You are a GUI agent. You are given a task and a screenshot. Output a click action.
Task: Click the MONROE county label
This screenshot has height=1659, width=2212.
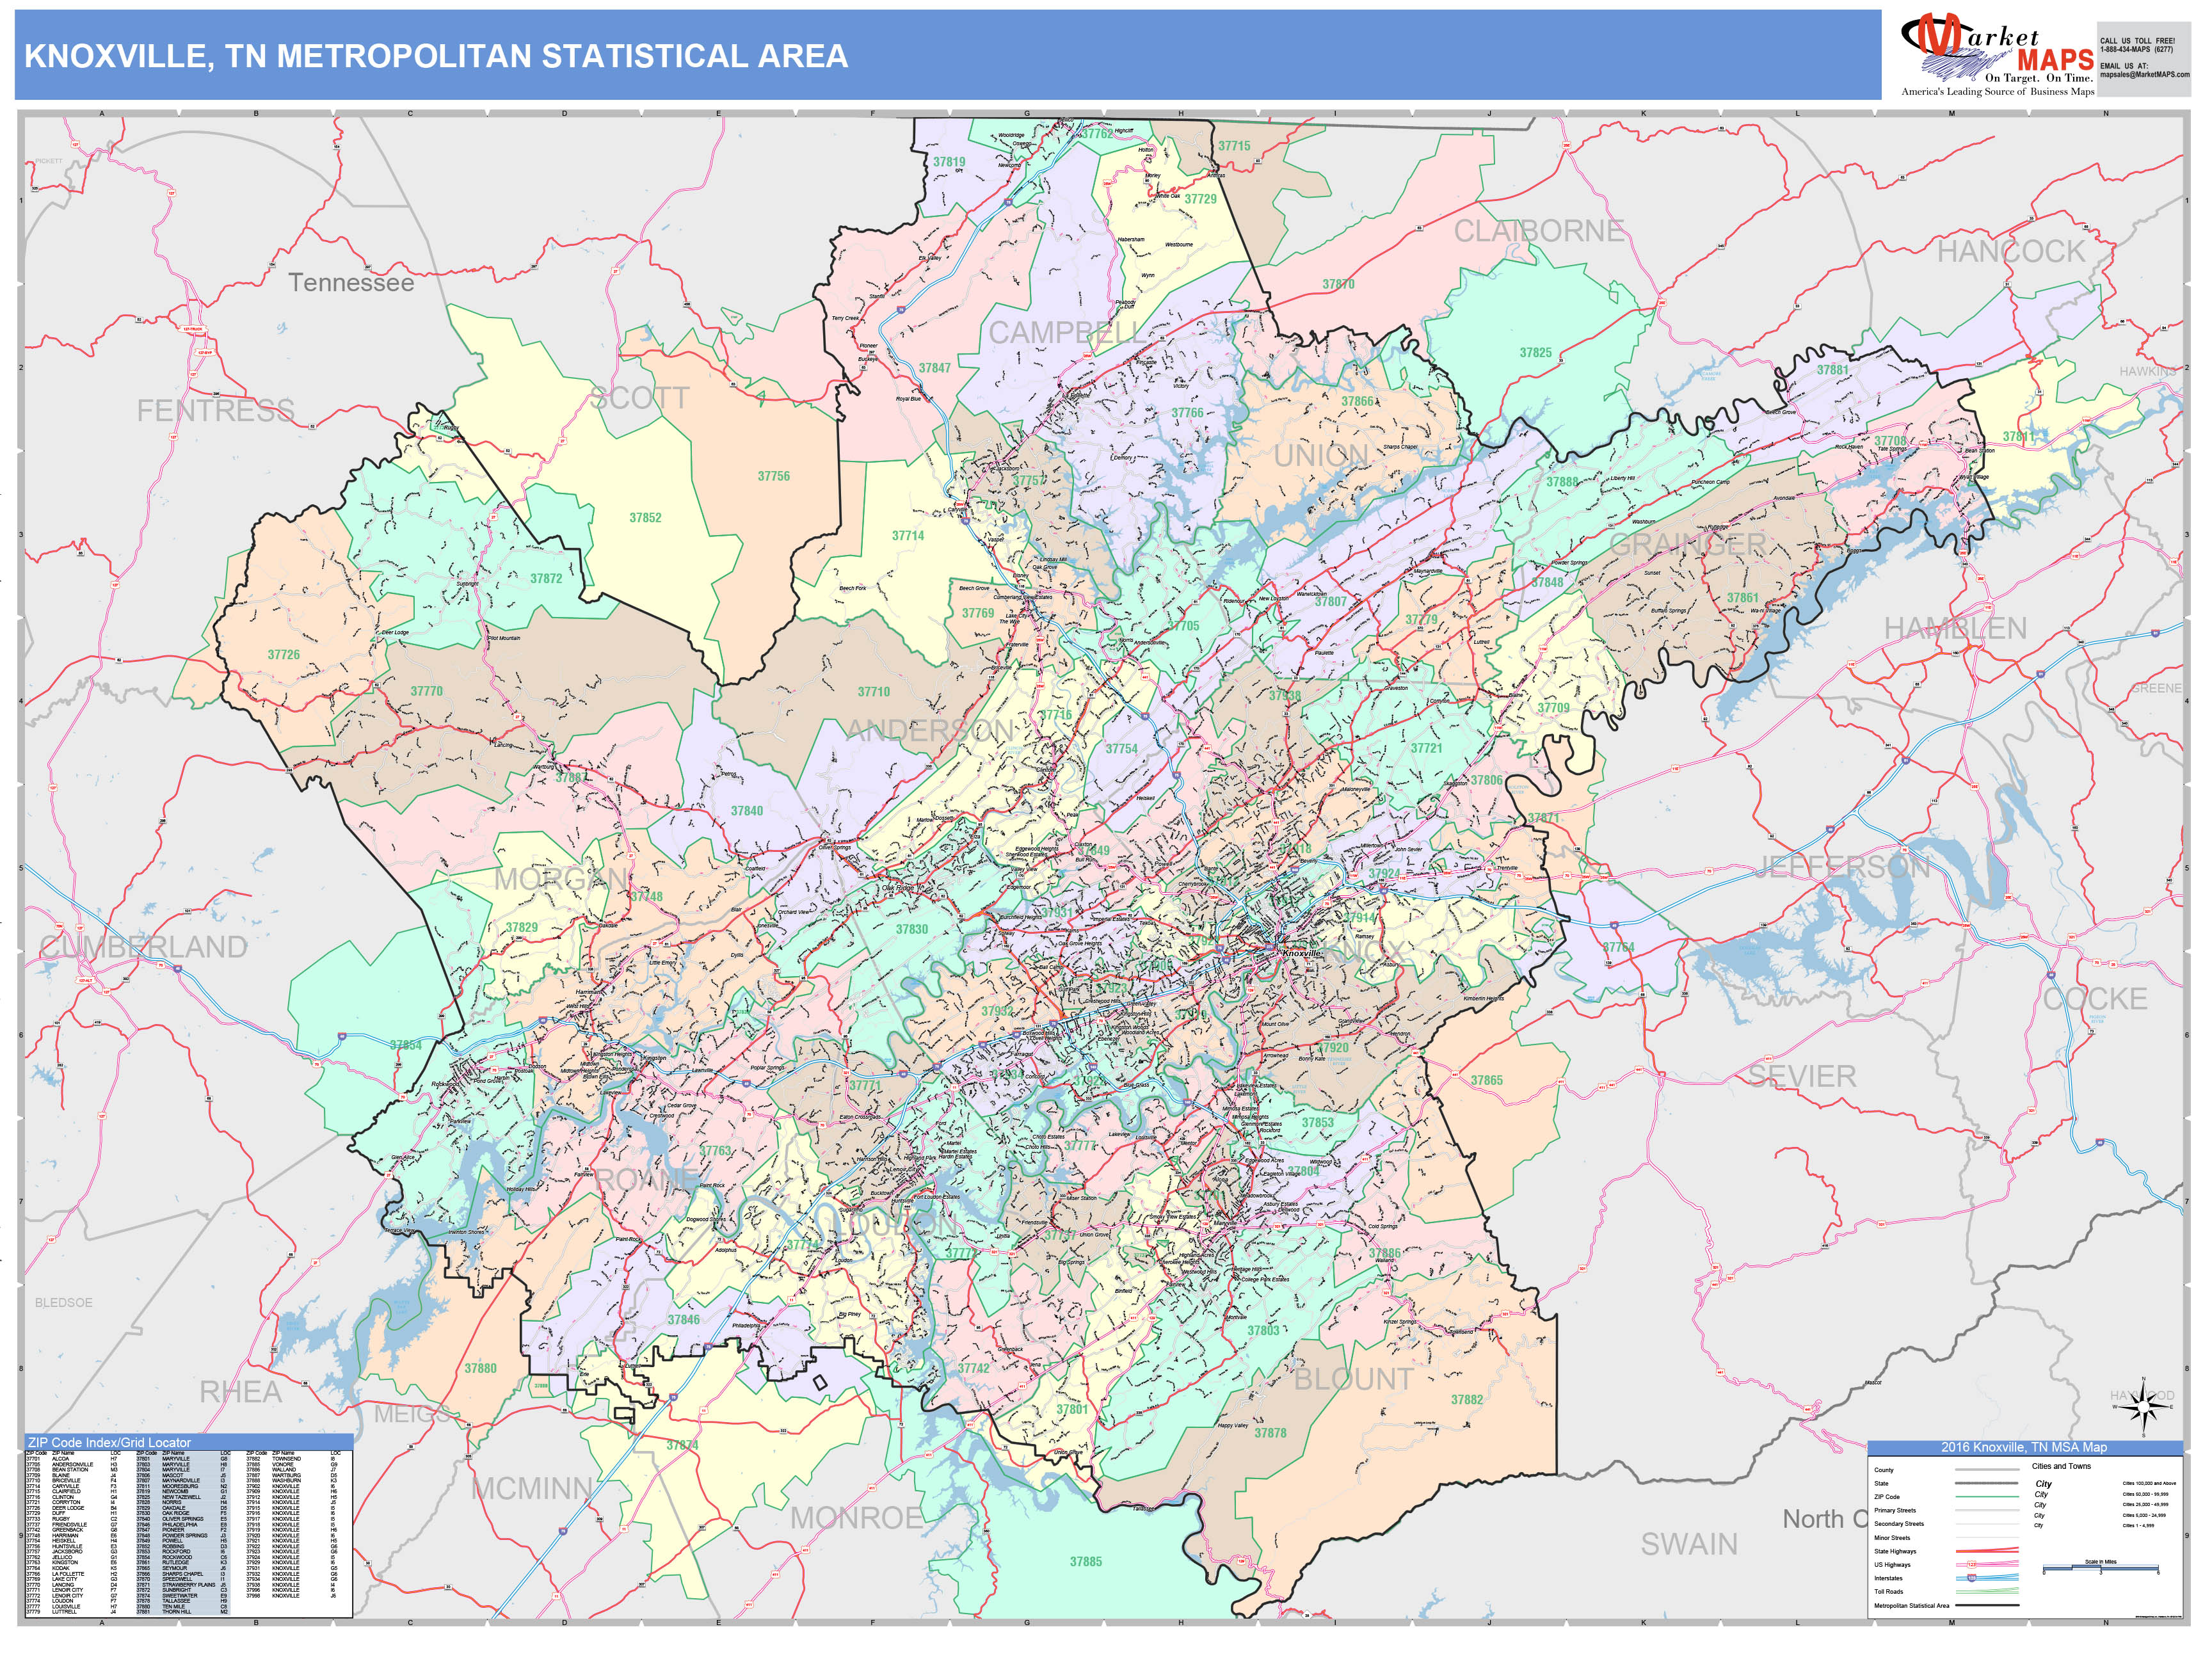(856, 1517)
